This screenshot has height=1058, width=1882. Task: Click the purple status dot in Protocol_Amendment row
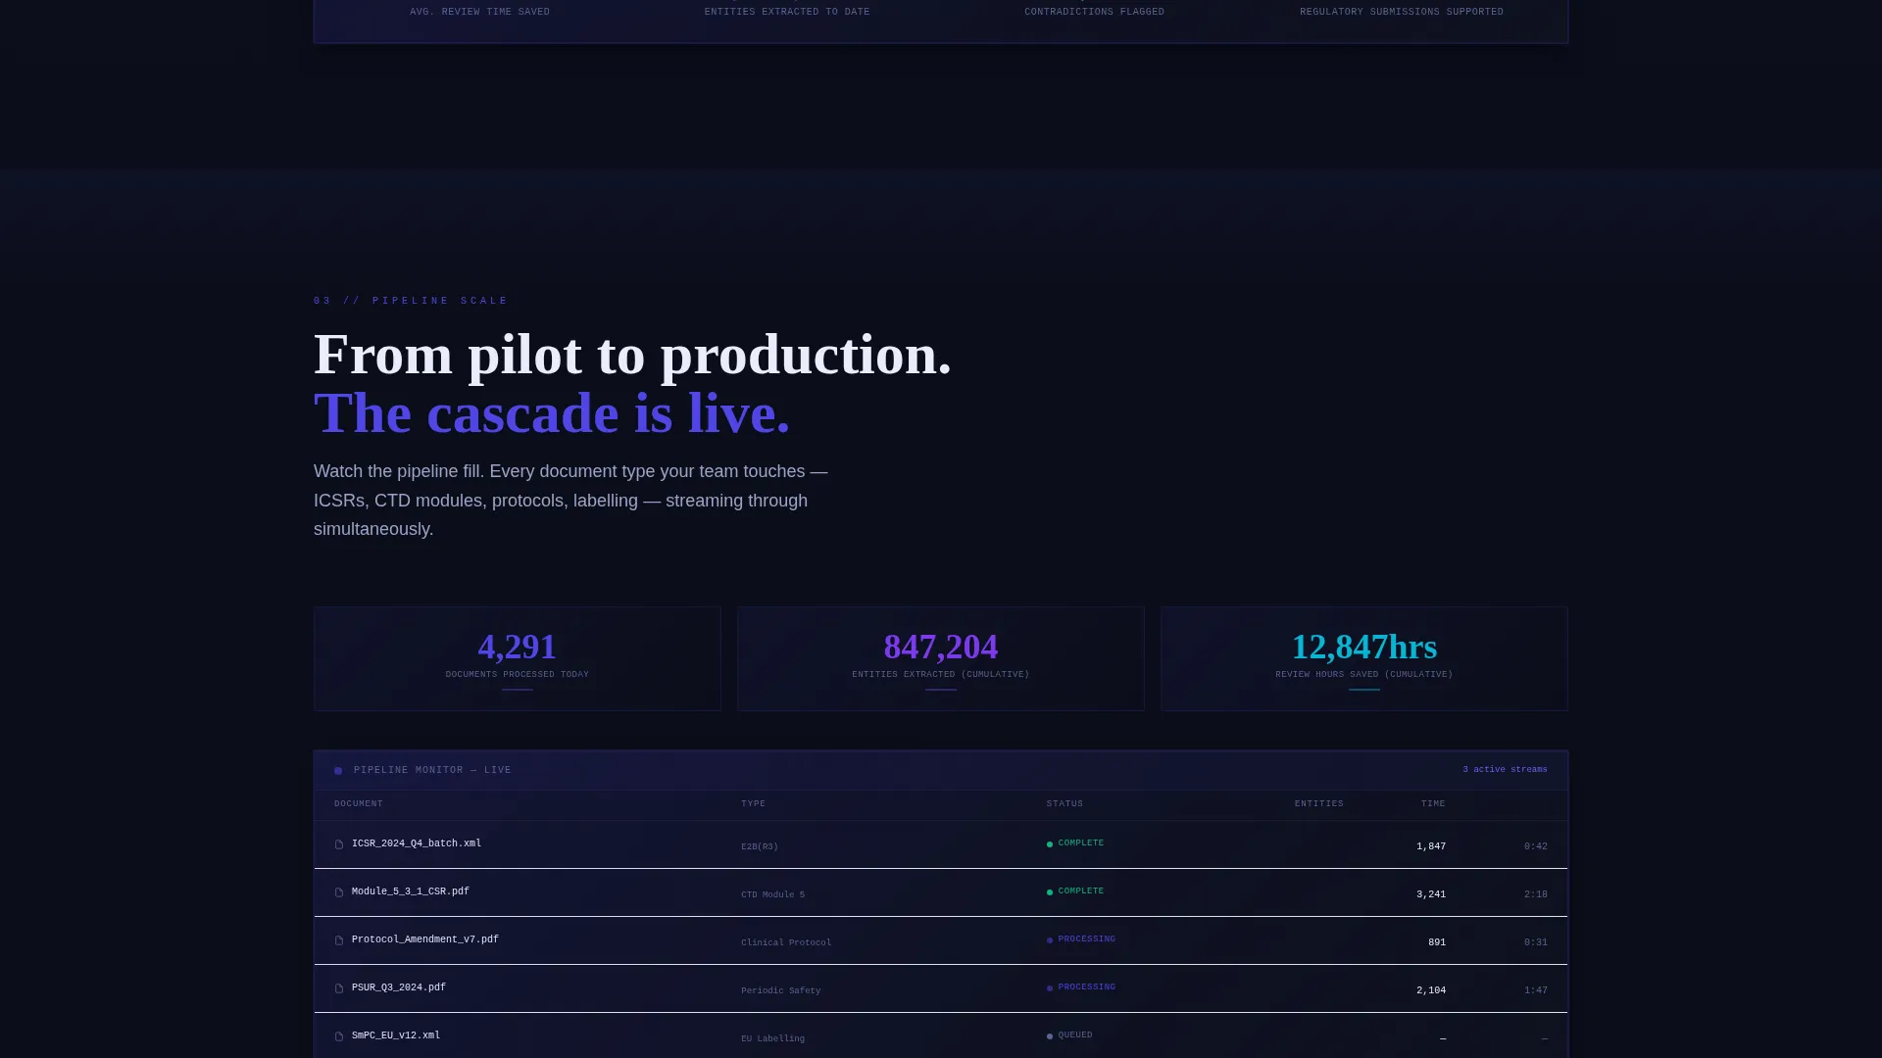pos(1050,940)
